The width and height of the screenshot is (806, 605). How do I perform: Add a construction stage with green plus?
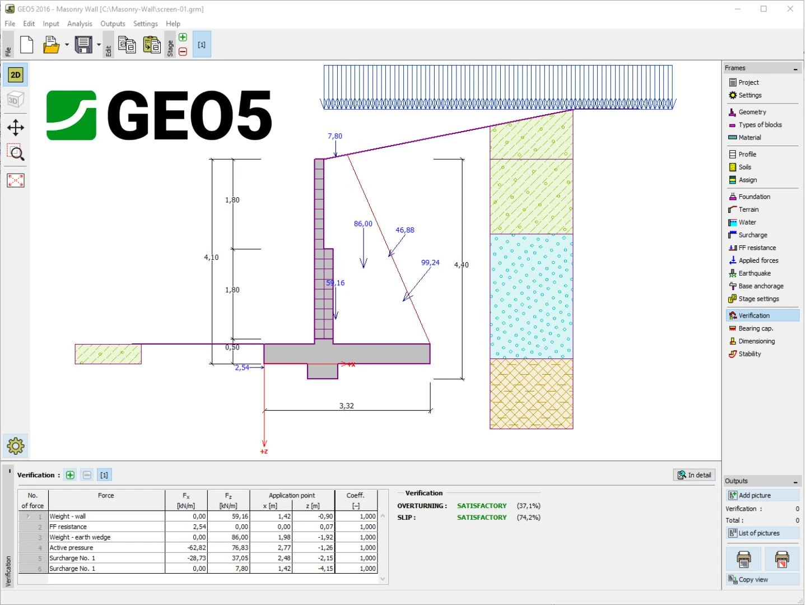pyautogui.click(x=183, y=38)
